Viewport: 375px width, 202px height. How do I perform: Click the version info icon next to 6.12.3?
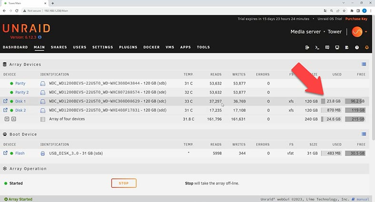point(39,37)
